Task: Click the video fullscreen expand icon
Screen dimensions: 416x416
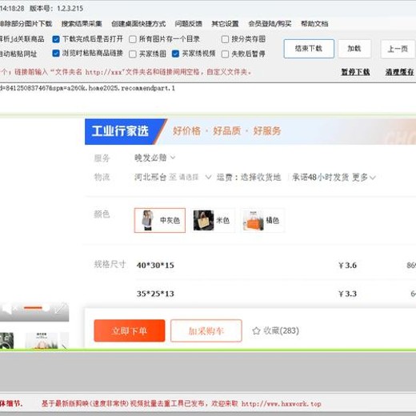Action: [x=61, y=309]
